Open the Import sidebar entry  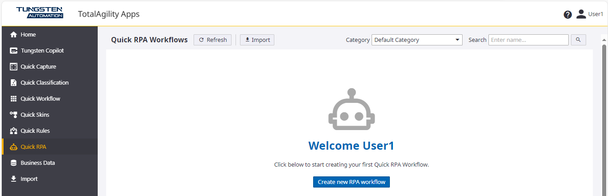[x=50, y=179]
